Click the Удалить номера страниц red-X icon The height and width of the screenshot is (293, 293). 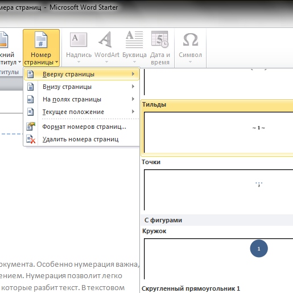click(31, 139)
